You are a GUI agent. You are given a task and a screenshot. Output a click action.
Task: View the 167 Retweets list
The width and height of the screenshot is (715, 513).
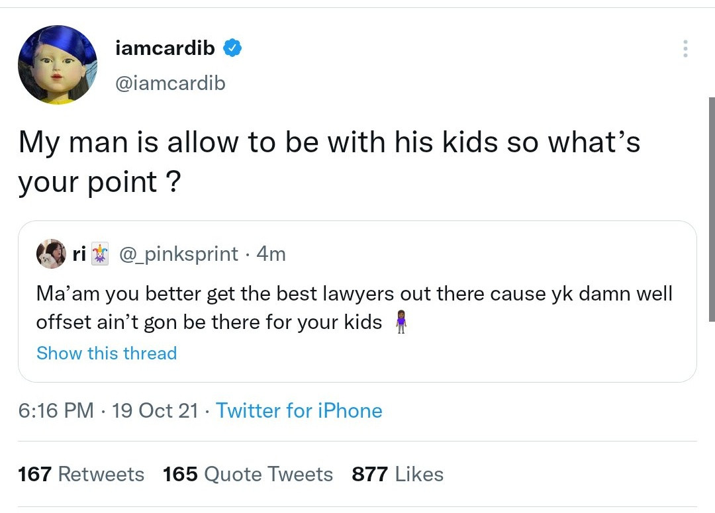81,474
